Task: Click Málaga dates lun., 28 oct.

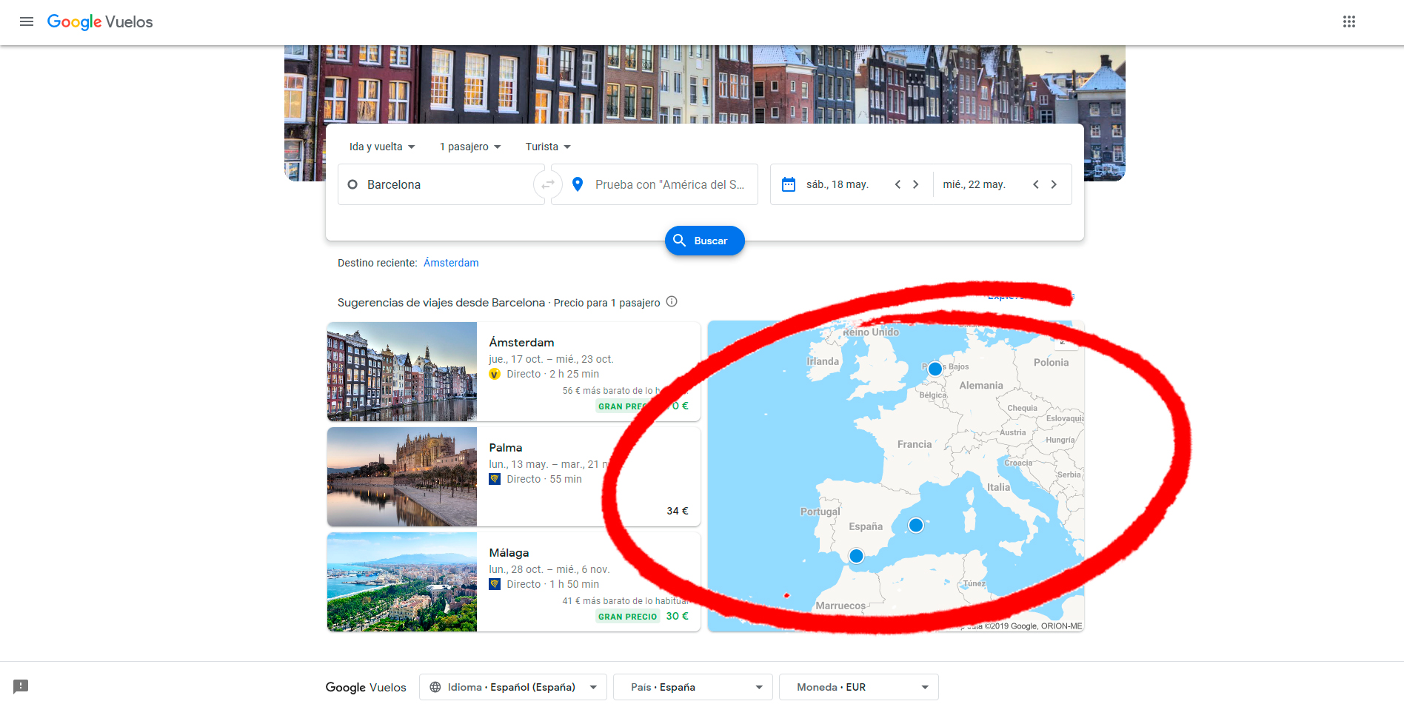Action: click(549, 569)
